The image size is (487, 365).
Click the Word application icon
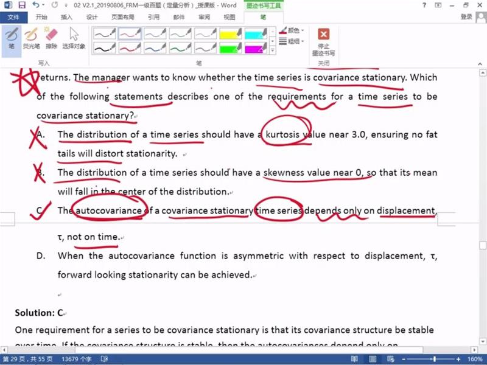point(7,5)
